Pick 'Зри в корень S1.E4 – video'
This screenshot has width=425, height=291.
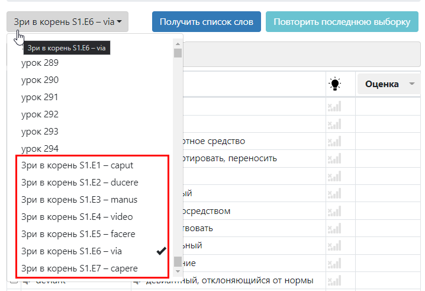77,217
